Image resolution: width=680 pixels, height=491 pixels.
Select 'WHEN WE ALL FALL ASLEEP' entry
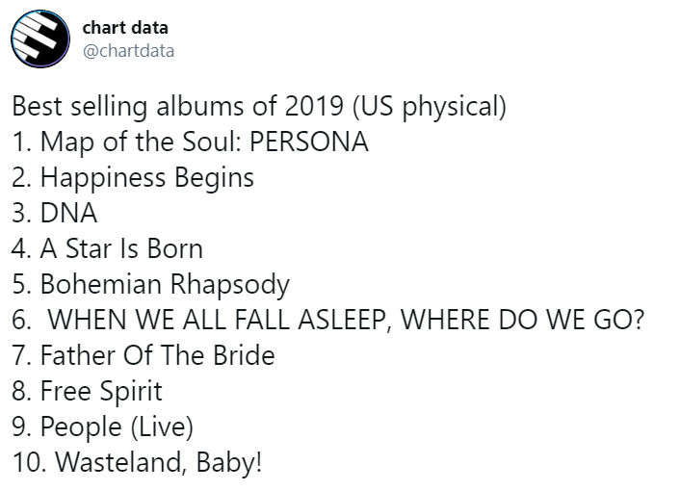(217, 320)
